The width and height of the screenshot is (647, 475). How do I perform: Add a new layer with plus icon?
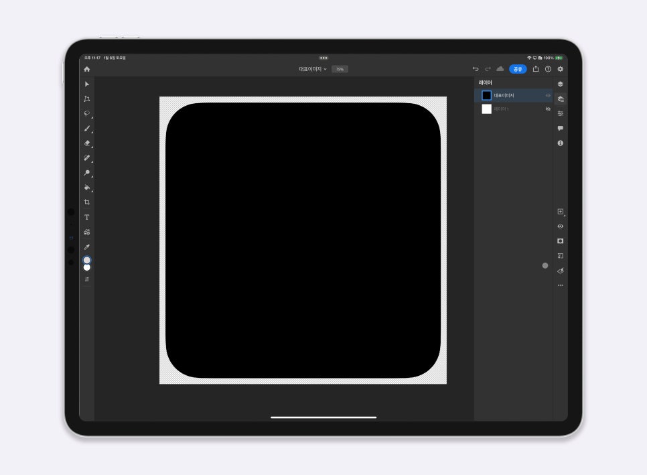[x=561, y=212]
